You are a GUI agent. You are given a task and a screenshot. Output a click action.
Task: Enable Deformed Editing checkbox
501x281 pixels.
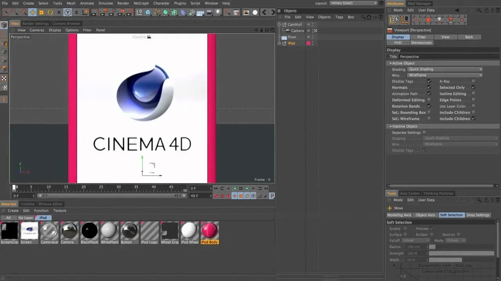pos(429,100)
